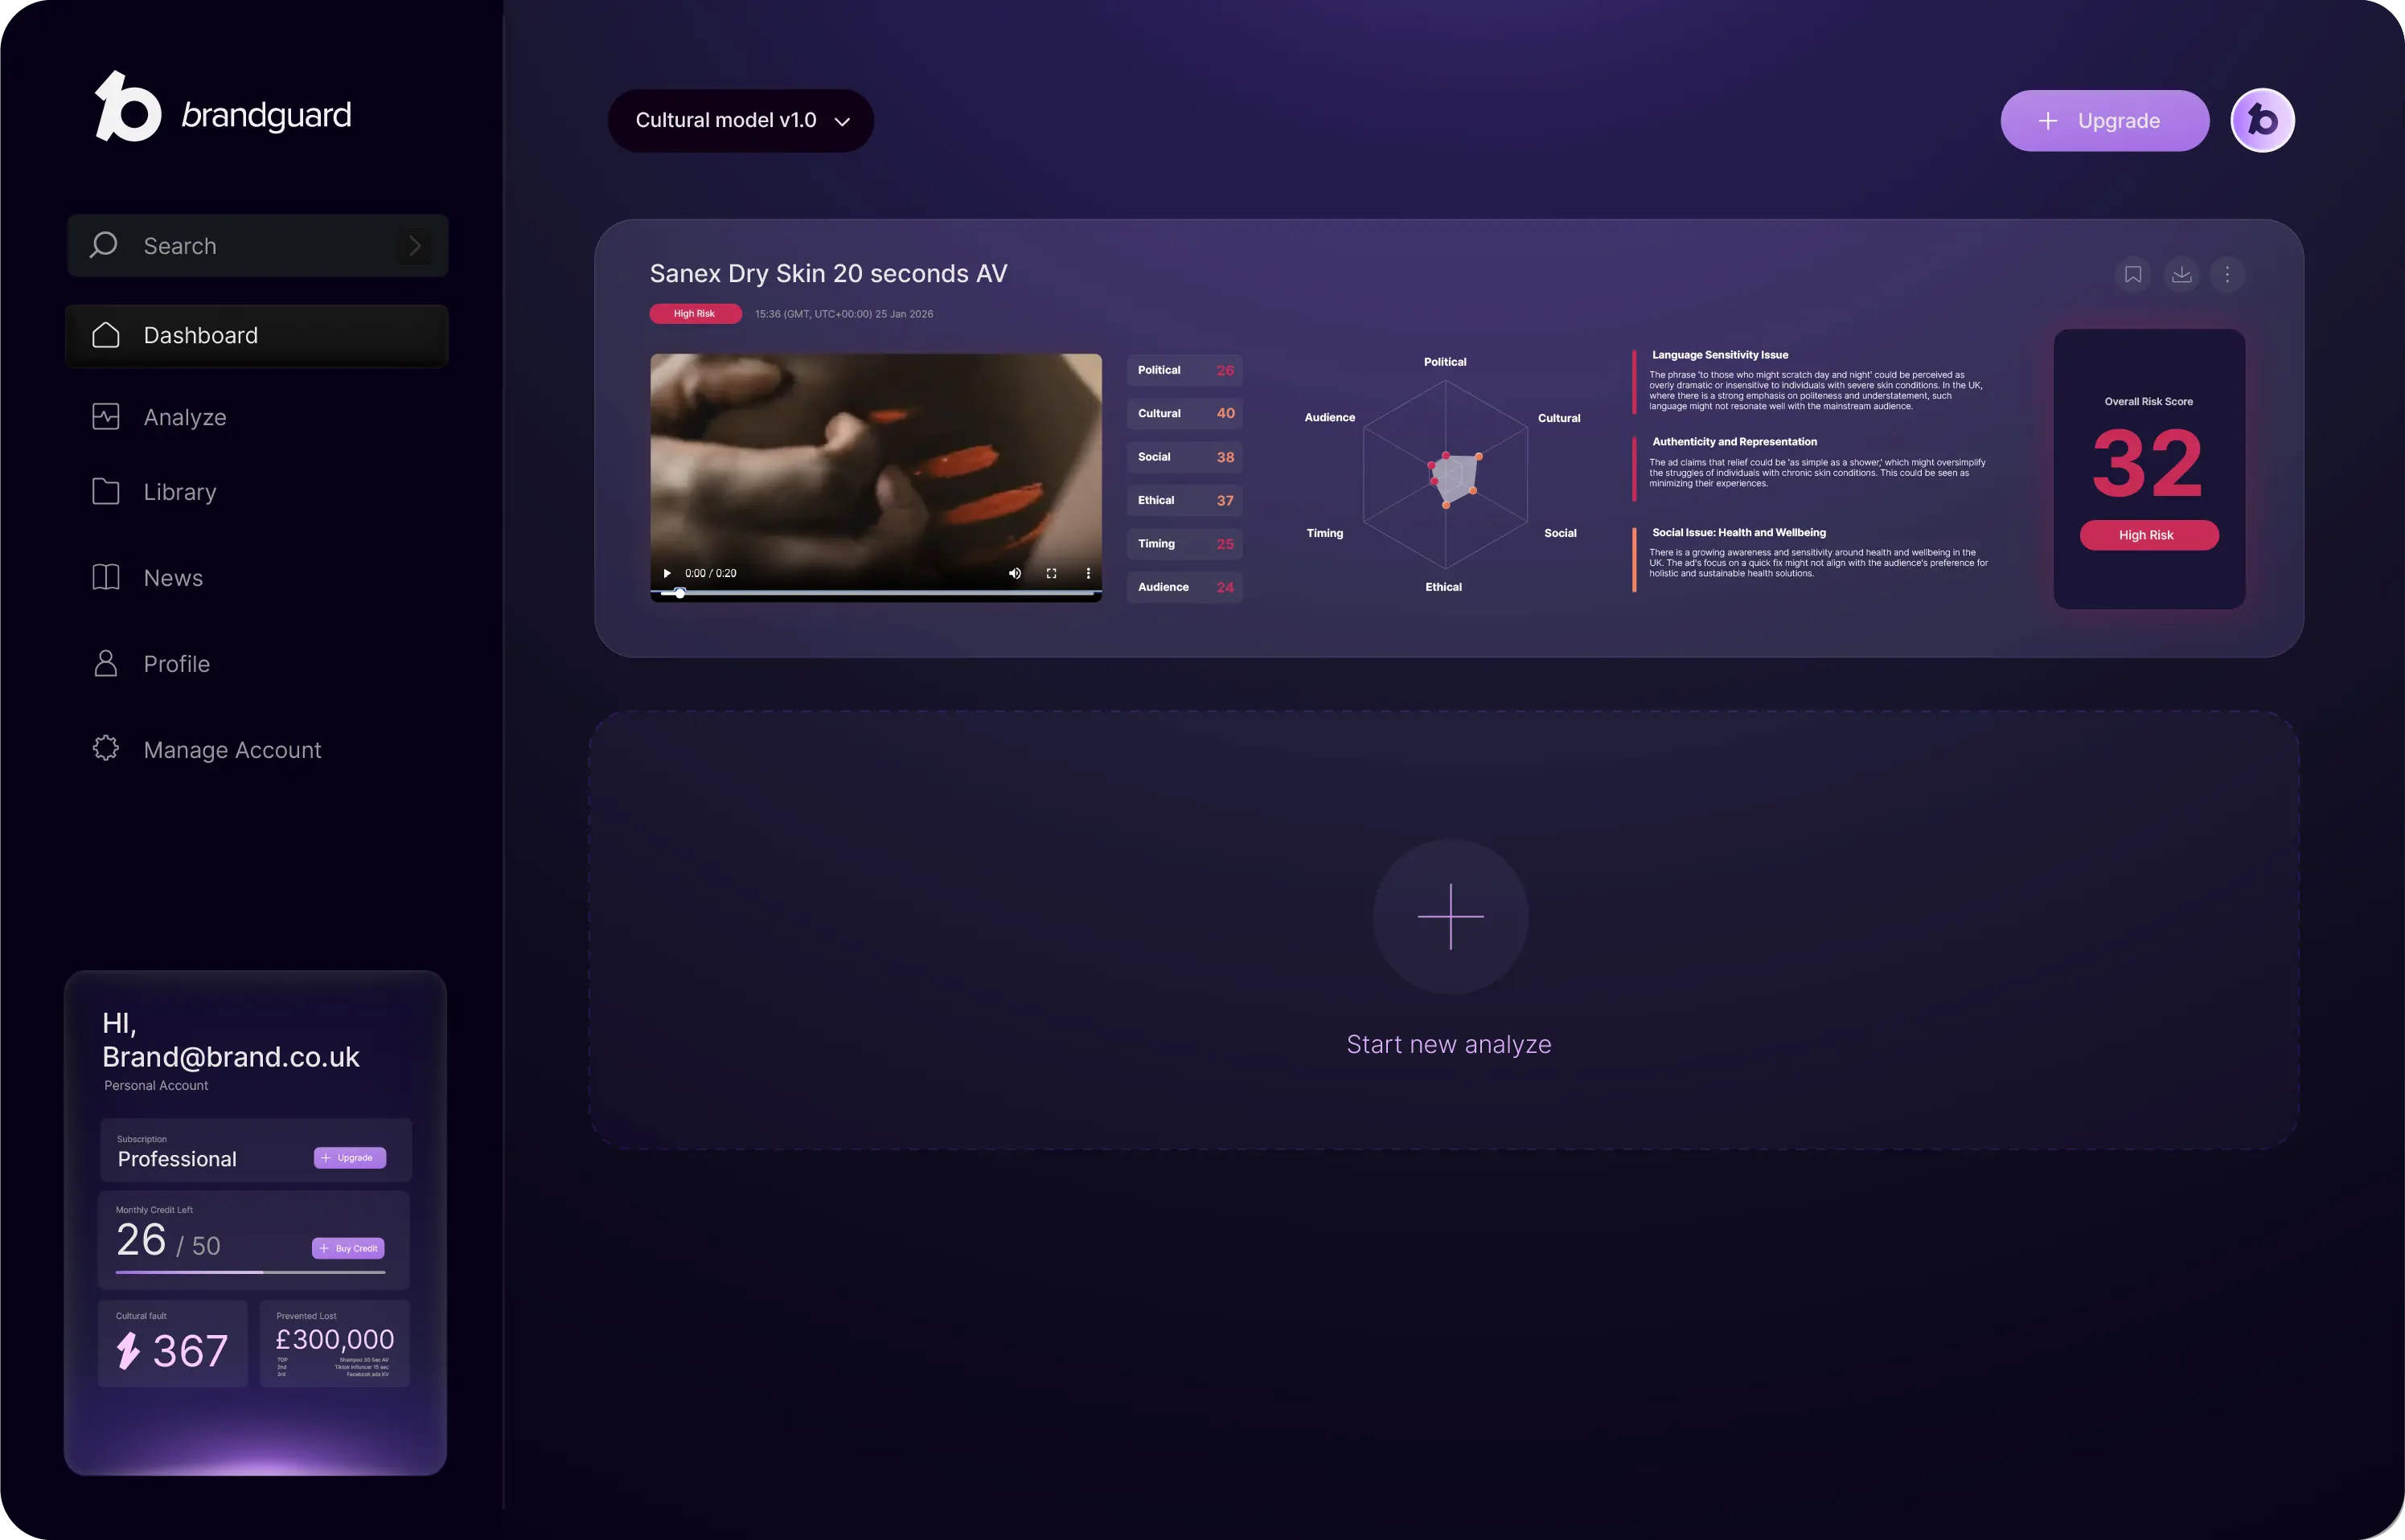The height and width of the screenshot is (1540, 2405).
Task: Click the Buy Credit button
Action: coord(348,1248)
